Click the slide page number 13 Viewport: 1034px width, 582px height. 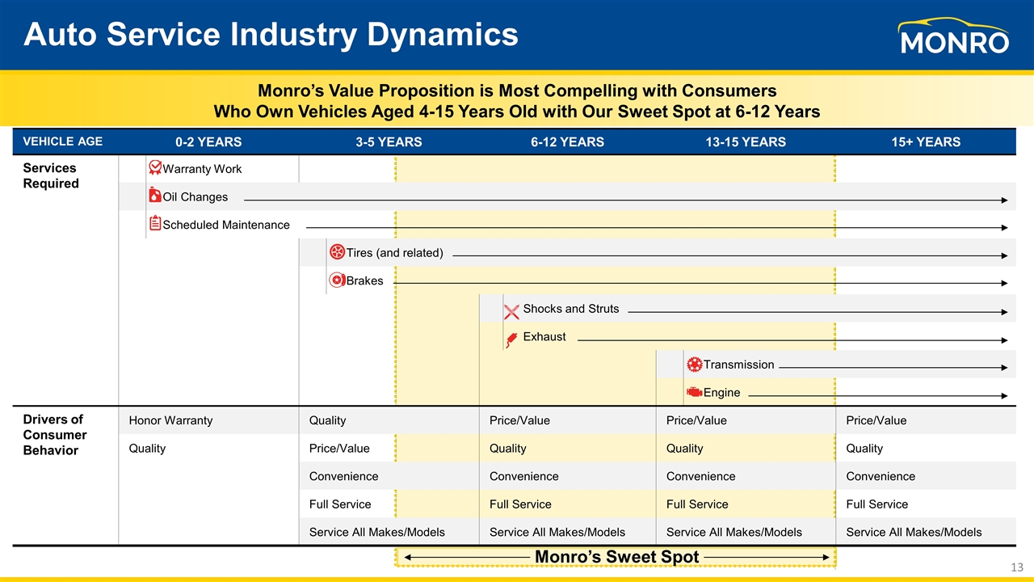coord(1019,566)
